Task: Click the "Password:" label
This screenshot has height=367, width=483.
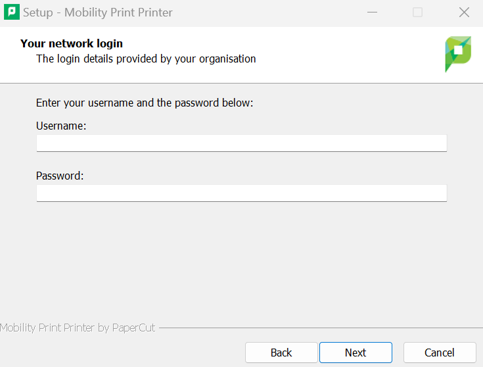Action: click(x=60, y=176)
